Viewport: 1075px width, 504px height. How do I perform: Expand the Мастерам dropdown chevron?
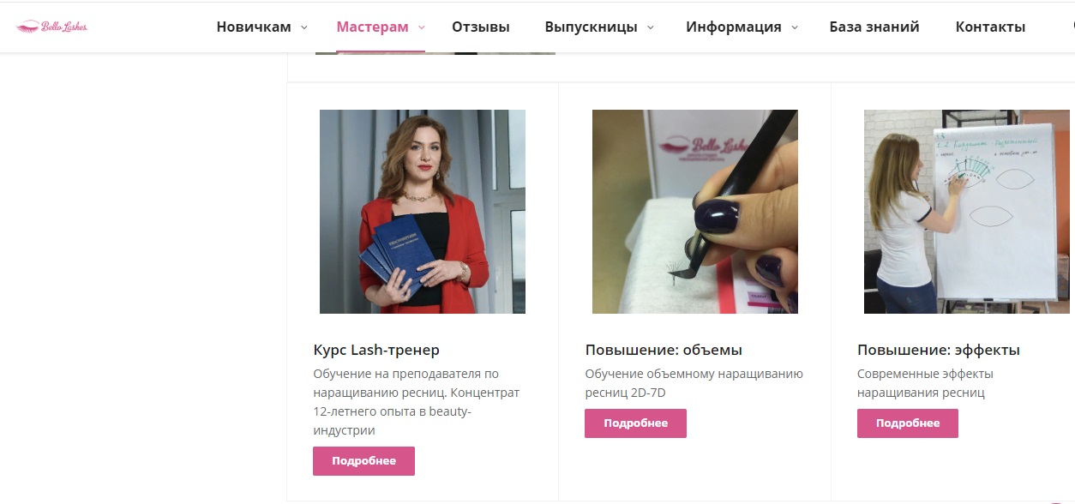(421, 27)
